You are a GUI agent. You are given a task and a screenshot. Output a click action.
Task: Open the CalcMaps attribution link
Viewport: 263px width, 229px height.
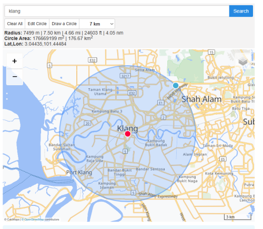tap(13, 220)
